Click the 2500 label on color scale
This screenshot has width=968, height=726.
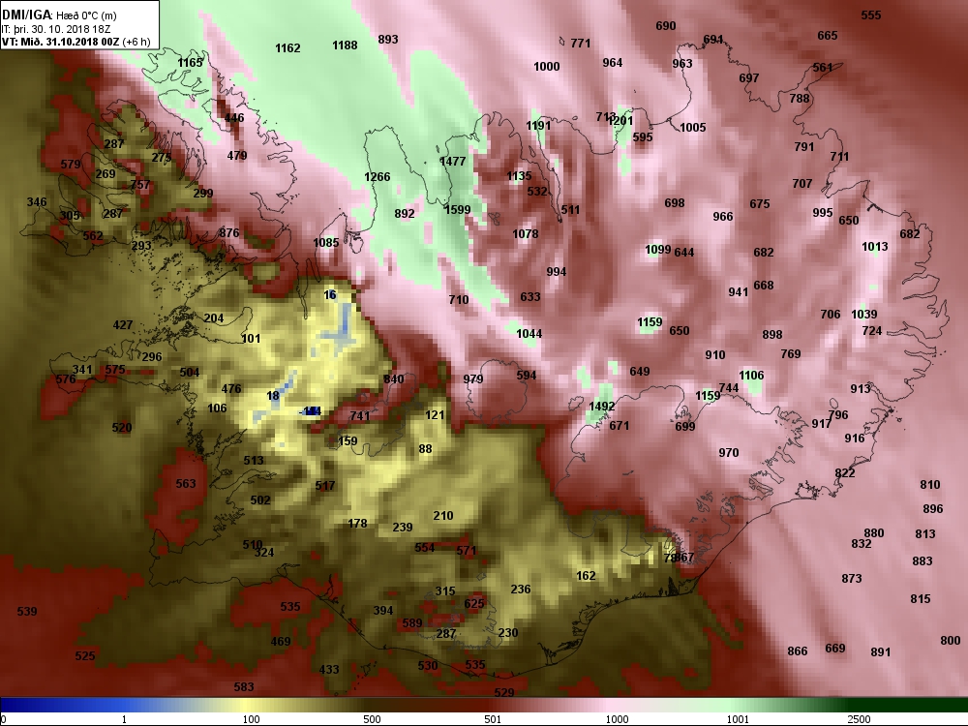[x=859, y=719]
